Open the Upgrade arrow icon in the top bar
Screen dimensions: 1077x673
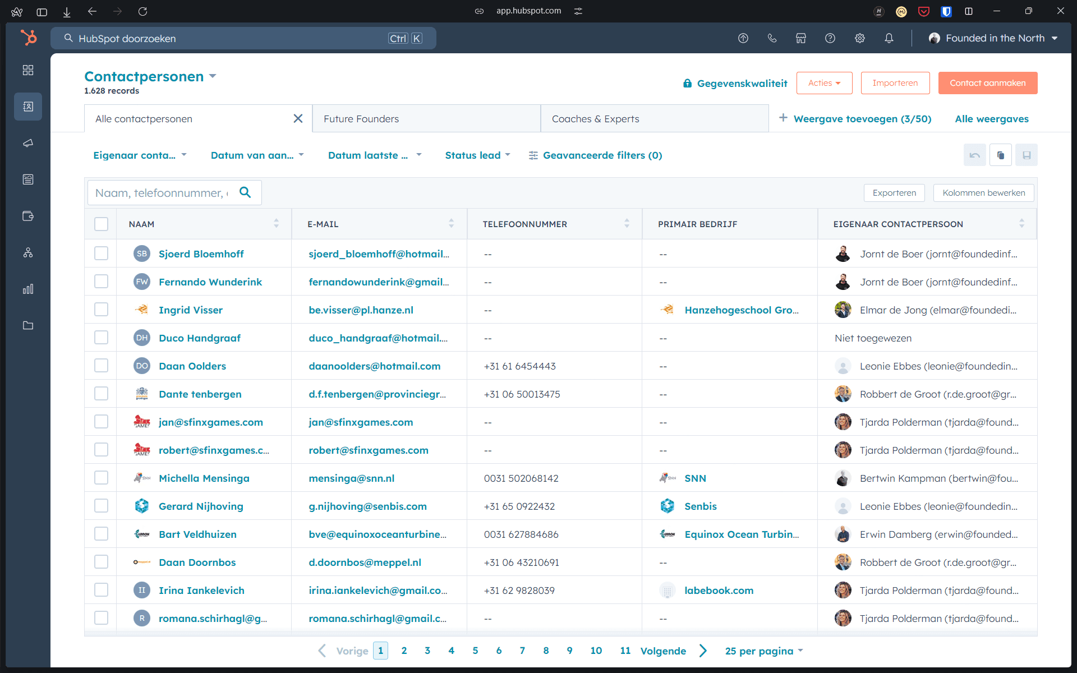click(x=743, y=38)
